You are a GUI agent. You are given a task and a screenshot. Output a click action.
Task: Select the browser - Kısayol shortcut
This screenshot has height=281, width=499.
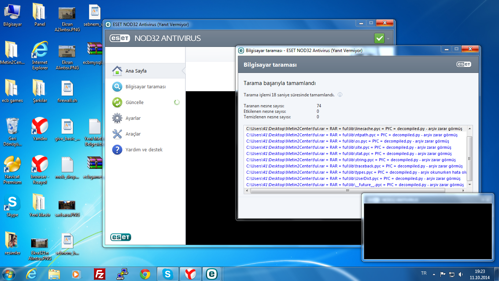coord(40,170)
